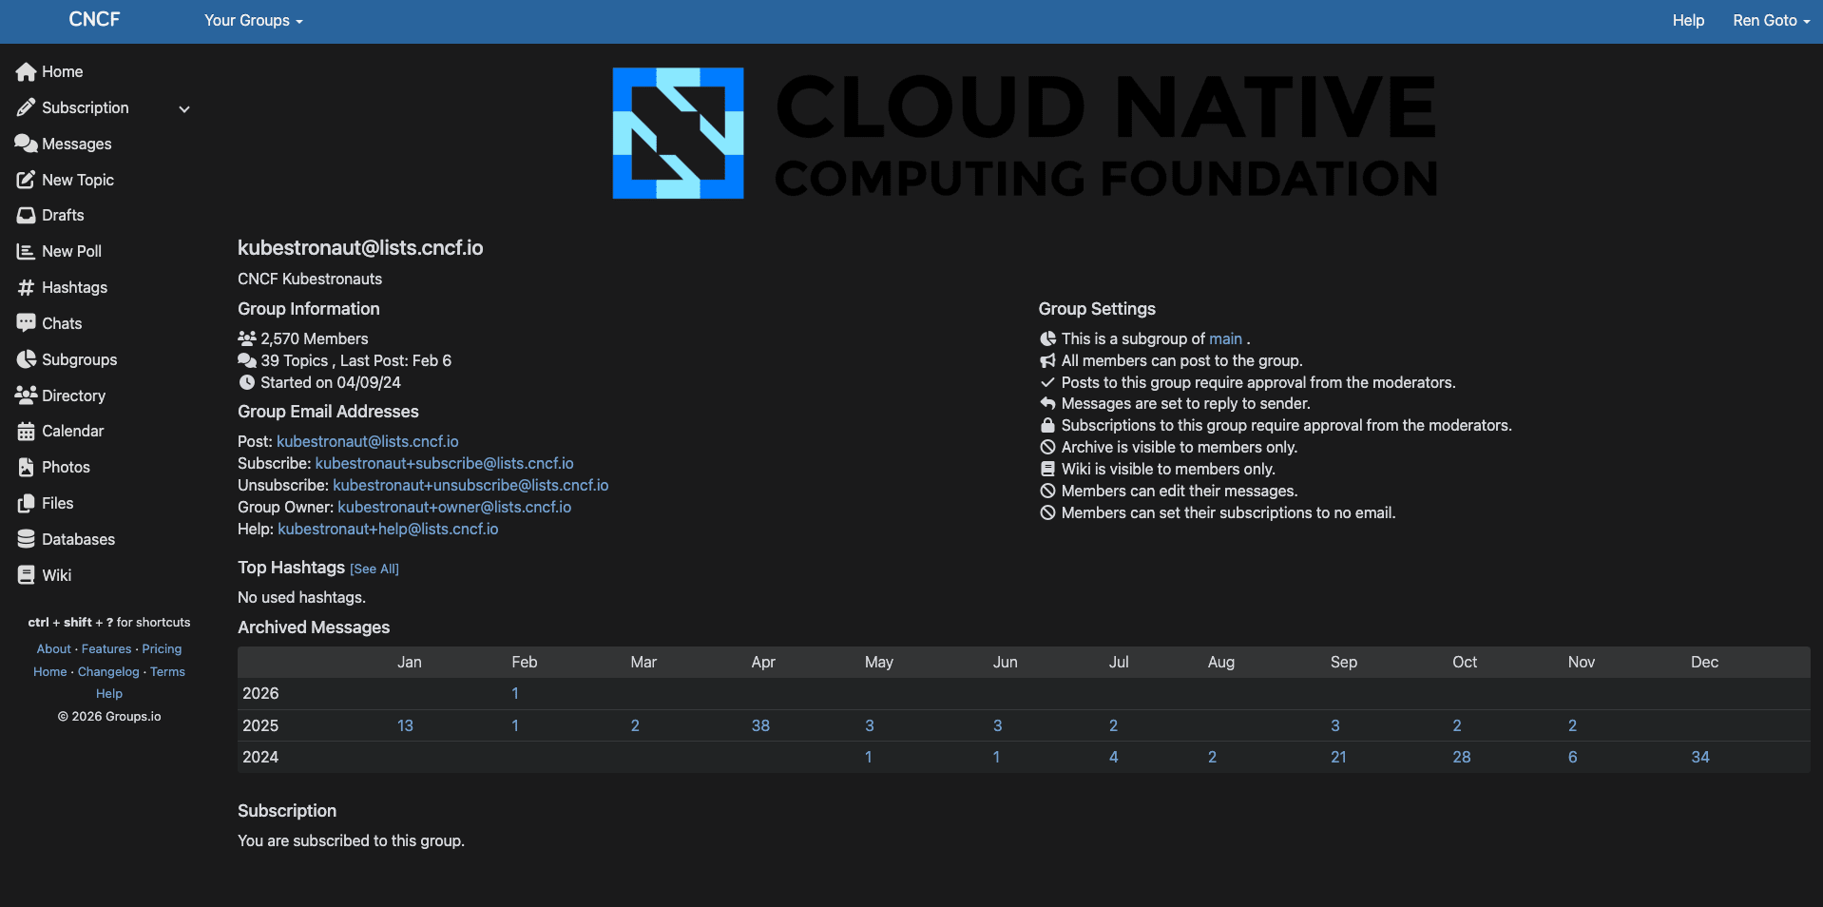Click the Hashtags hash icon
The width and height of the screenshot is (1823, 907).
point(27,287)
